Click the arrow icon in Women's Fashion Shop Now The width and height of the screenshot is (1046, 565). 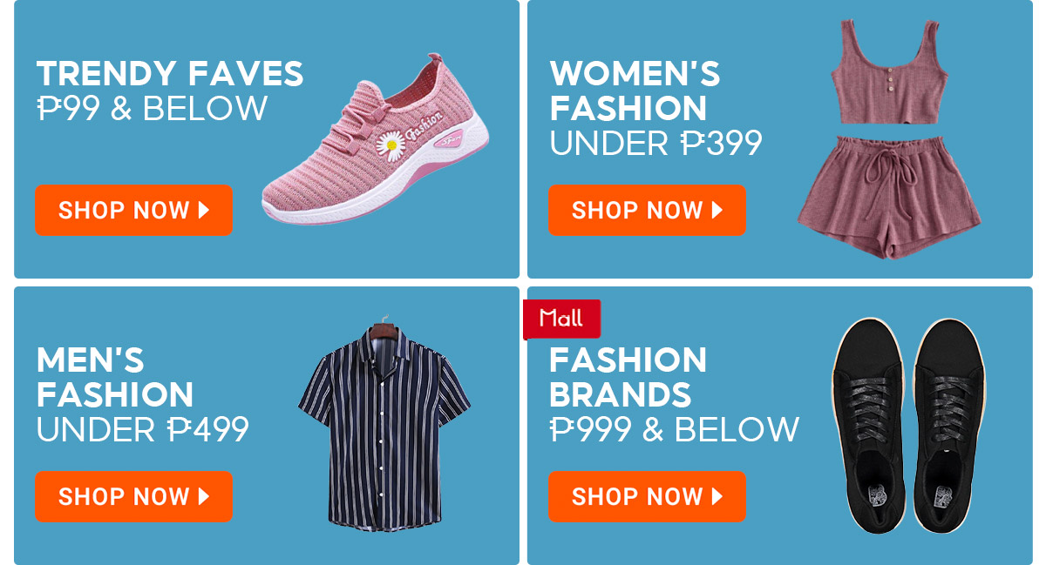717,210
